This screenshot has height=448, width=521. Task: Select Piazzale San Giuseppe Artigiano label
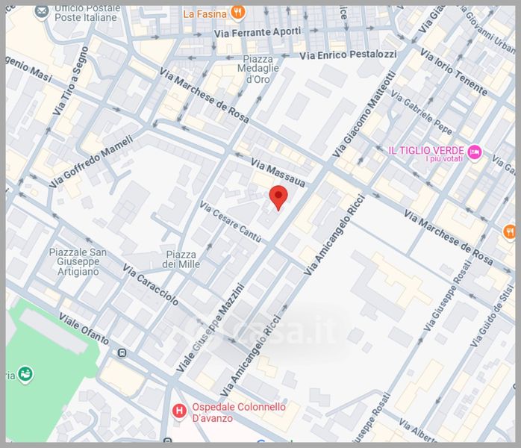coord(77,261)
